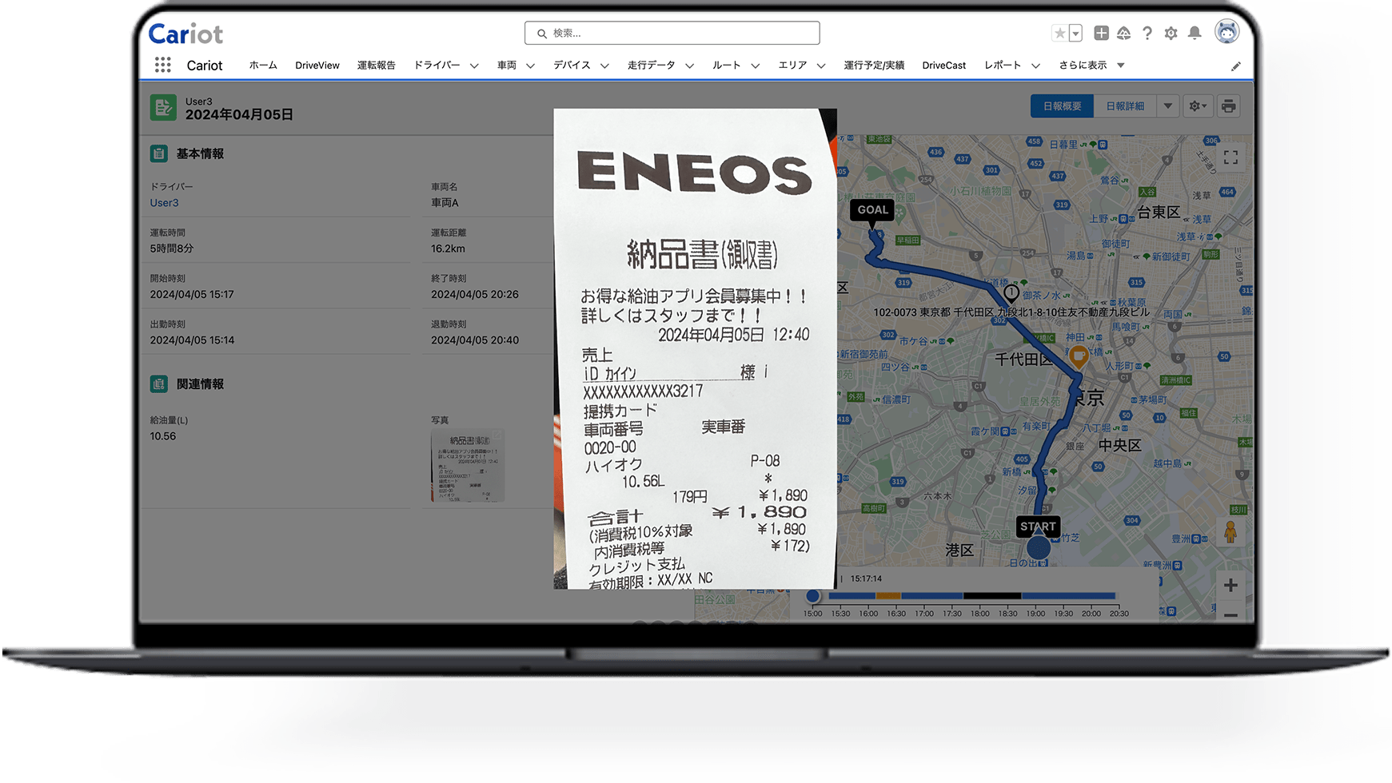Click the 関連情報 section icon

[158, 384]
